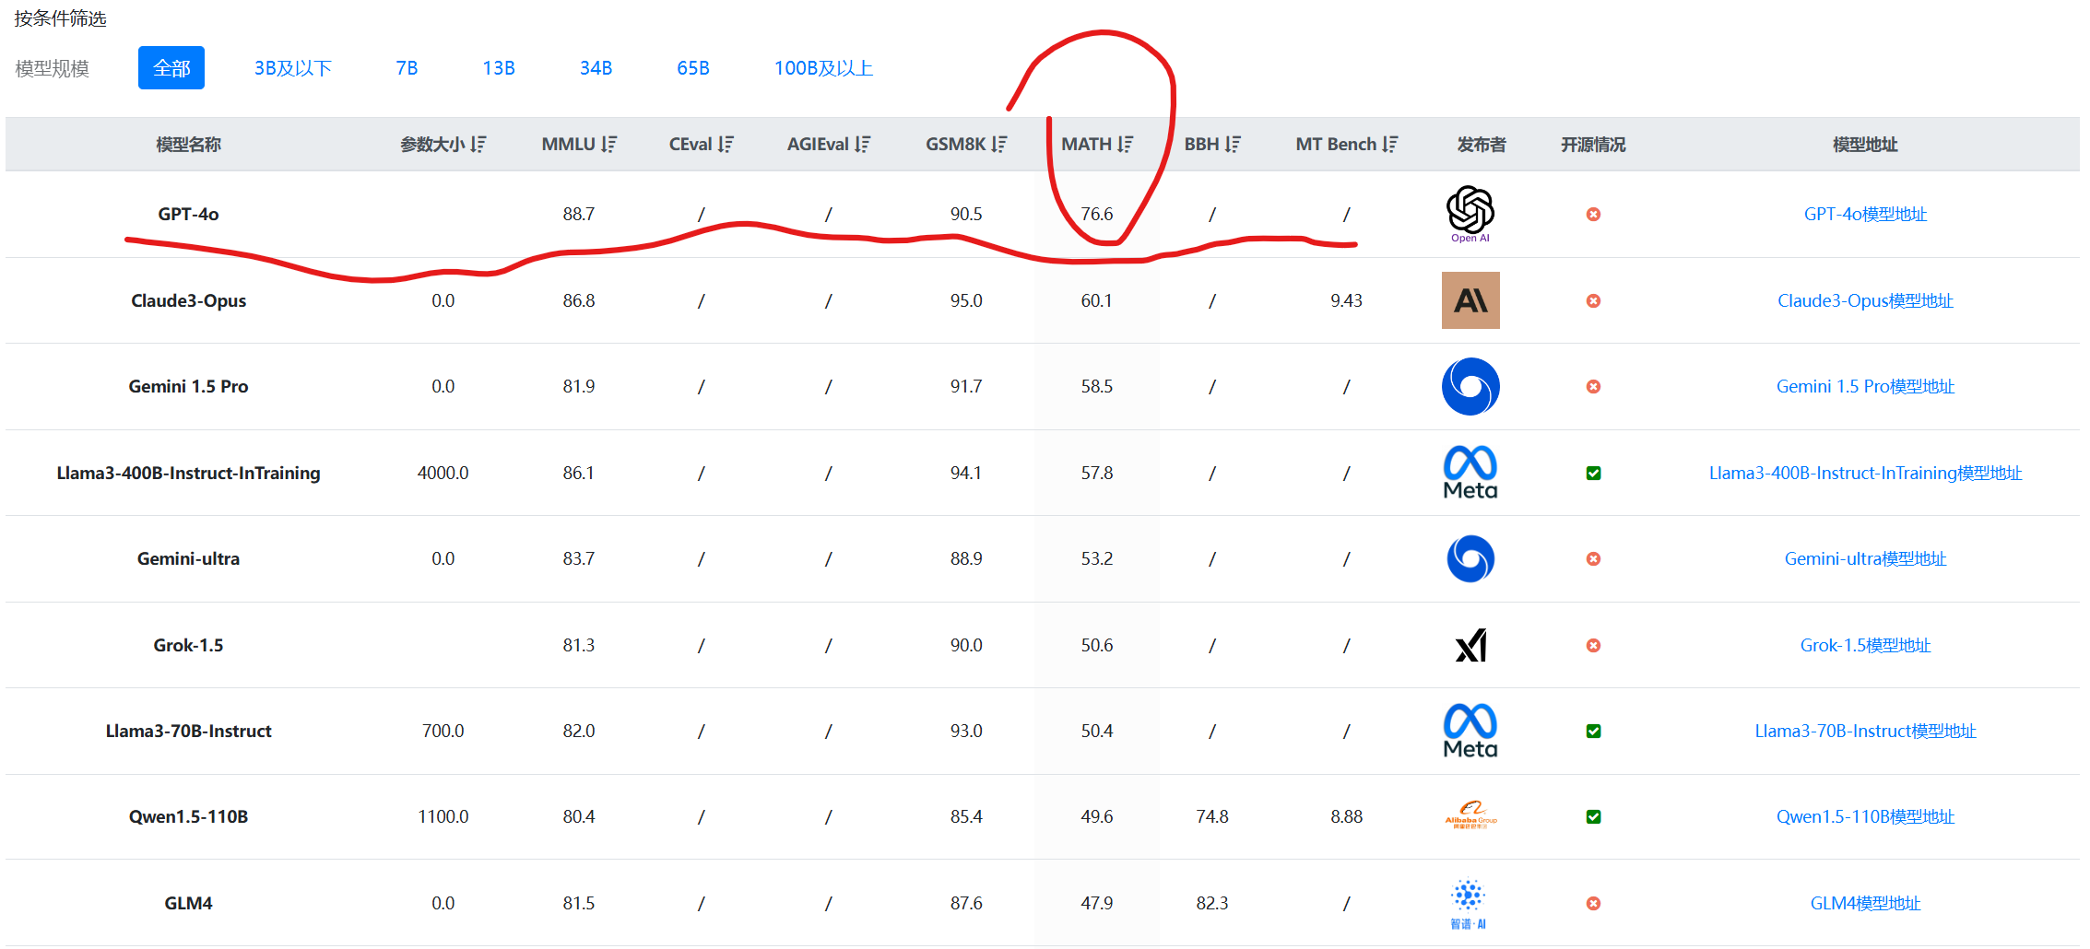
Task: Click the Llama3-400B-Instruct-InTraining model name
Action: (x=188, y=473)
